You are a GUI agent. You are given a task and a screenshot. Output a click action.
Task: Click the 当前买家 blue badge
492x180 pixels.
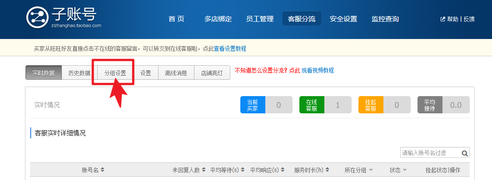coord(253,105)
